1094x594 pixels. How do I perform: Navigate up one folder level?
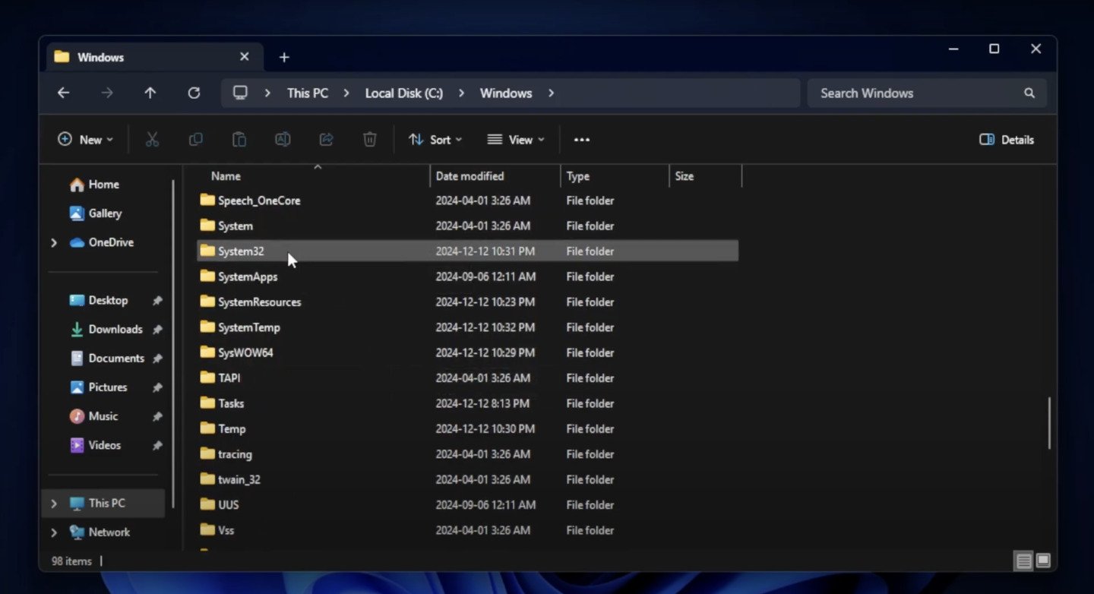coord(150,93)
